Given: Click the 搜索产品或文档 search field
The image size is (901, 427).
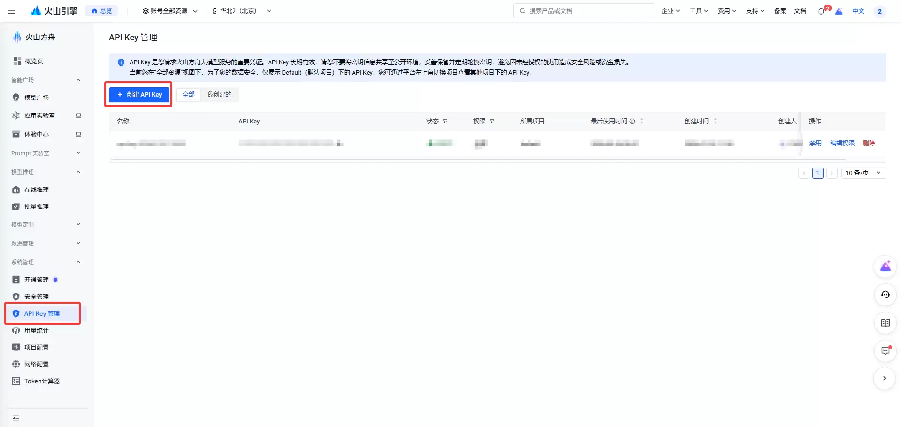Looking at the screenshot, I should [583, 10].
